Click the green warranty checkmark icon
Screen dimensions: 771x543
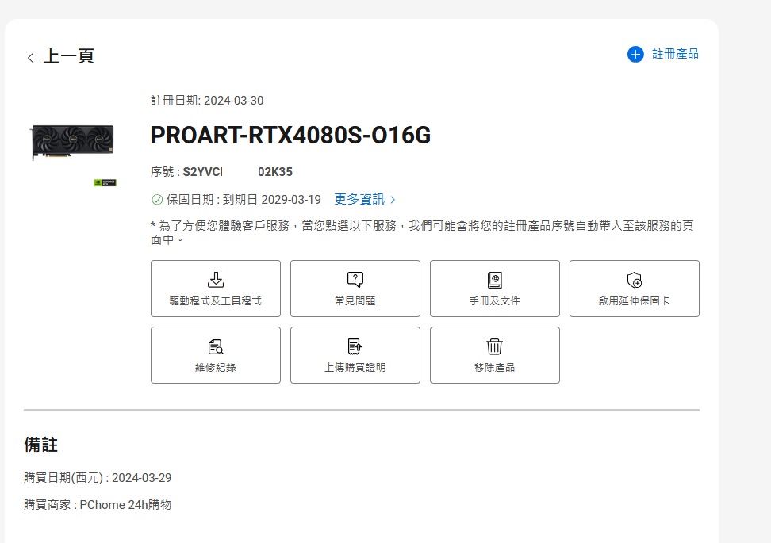point(157,200)
